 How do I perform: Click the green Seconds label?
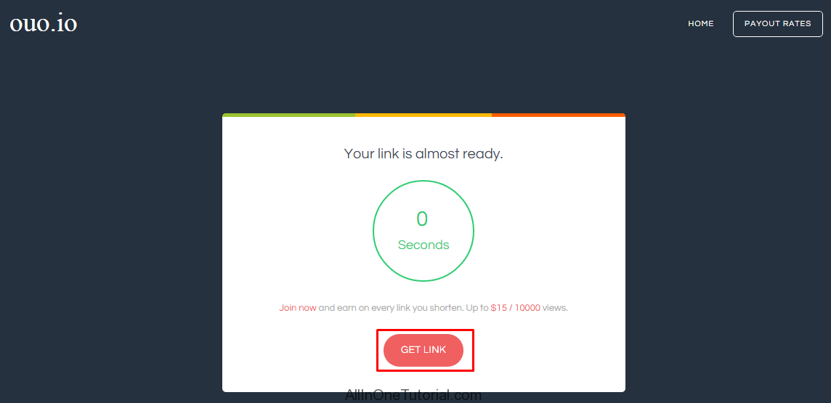point(423,245)
